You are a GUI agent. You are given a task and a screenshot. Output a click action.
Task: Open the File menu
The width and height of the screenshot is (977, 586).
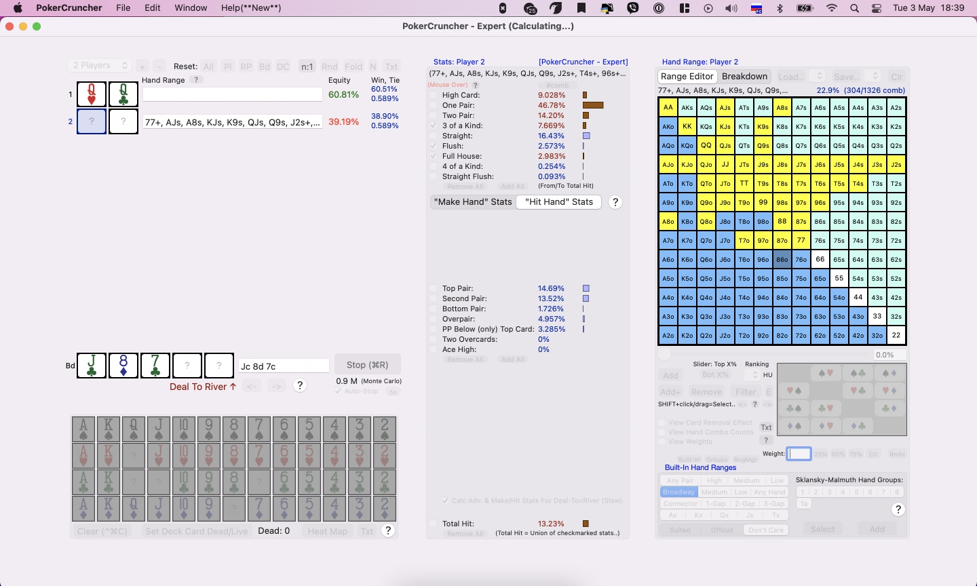point(123,8)
